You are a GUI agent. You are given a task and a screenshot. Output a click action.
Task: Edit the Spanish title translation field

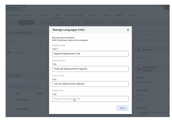tap(90, 69)
